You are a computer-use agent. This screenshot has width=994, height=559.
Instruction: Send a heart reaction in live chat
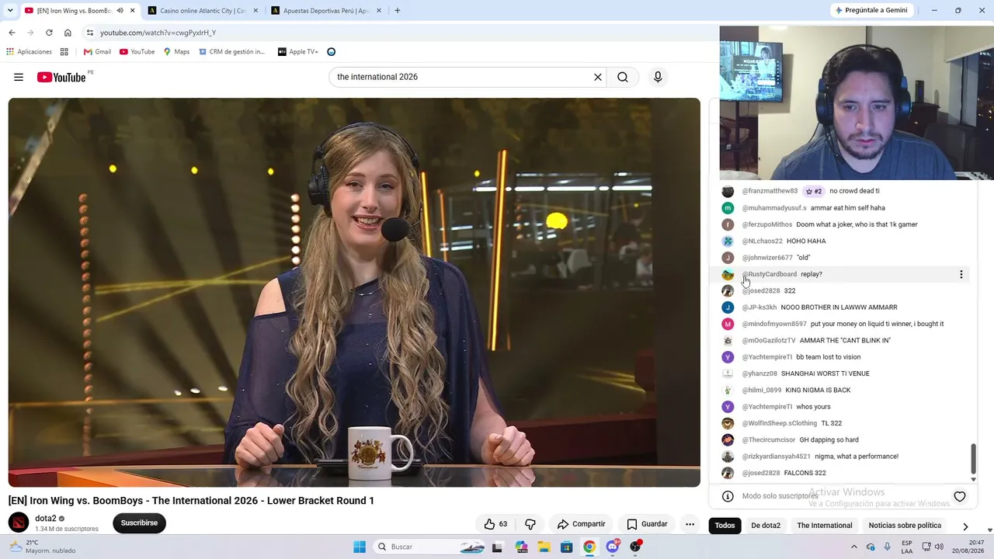[x=960, y=496]
